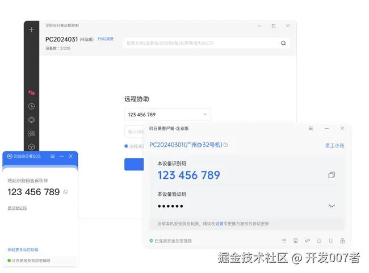This screenshot has height=273, width=369.
Task: Click the 设备数：2/200 device count text
Action: (x=58, y=48)
